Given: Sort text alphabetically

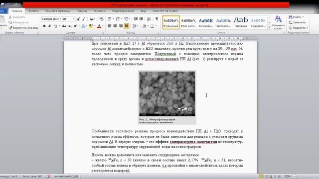Looking at the screenshot, I should pos(149,19).
